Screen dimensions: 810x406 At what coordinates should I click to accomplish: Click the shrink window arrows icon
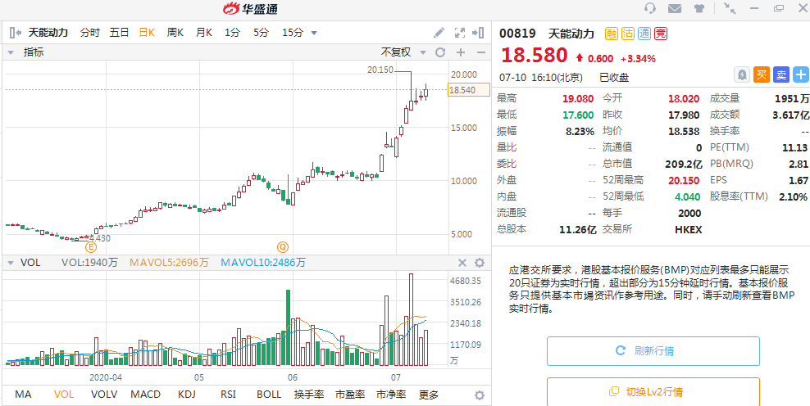coord(730,8)
